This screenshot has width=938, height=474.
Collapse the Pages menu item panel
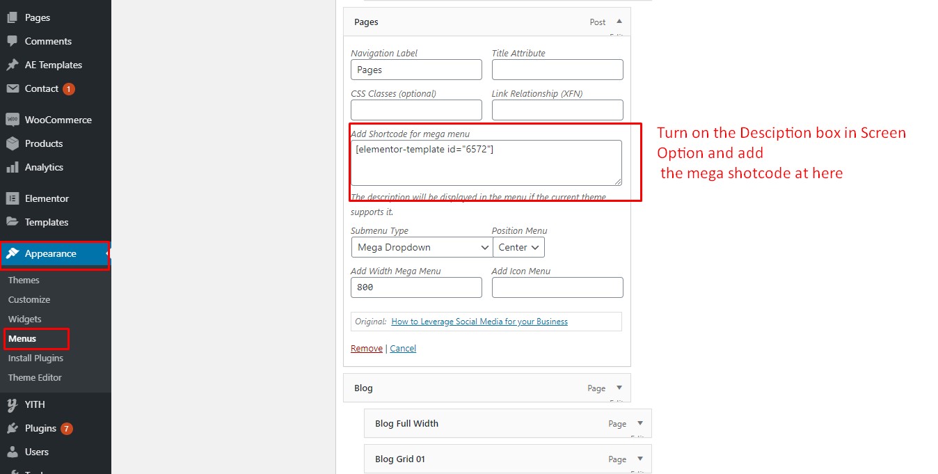click(619, 22)
